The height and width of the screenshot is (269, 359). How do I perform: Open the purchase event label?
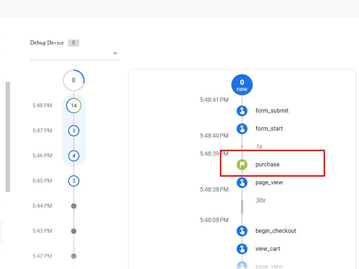pyautogui.click(x=267, y=165)
